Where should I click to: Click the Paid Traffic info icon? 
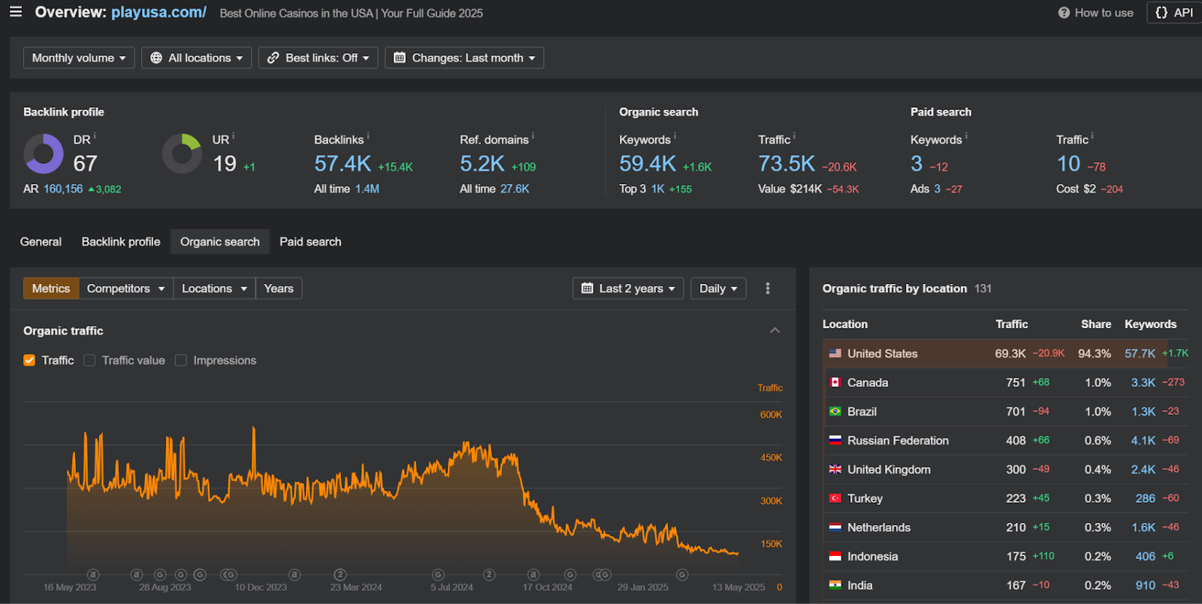(1092, 136)
